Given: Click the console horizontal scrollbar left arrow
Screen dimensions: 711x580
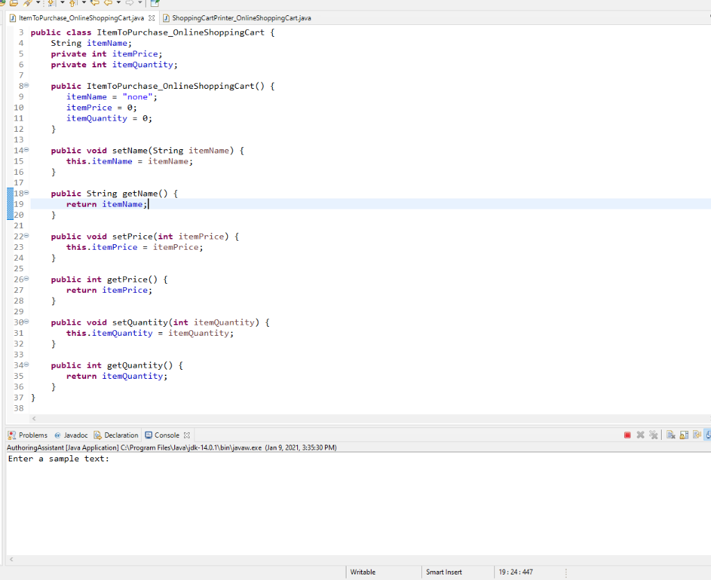Looking at the screenshot, I should pyautogui.click(x=11, y=559).
